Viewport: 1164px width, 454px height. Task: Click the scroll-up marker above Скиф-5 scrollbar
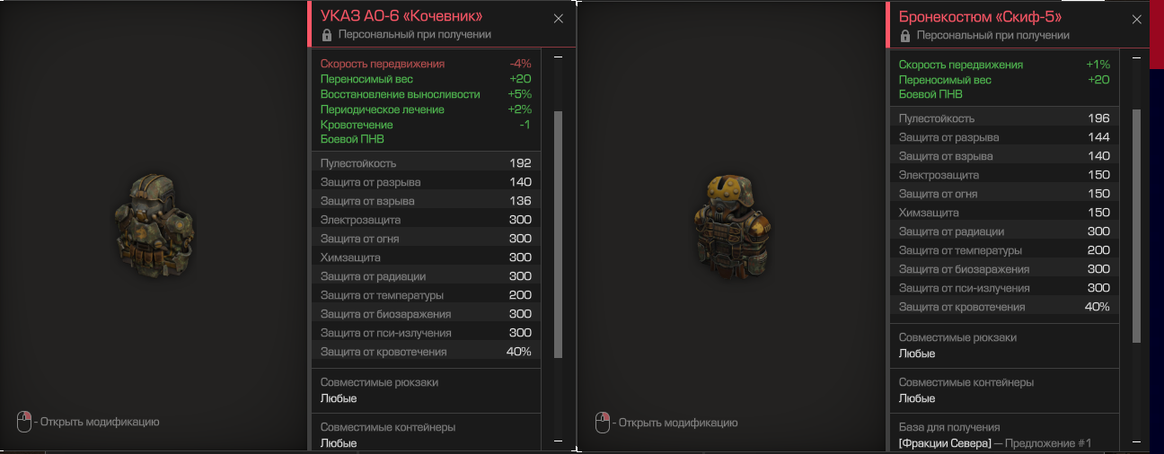(x=1136, y=57)
